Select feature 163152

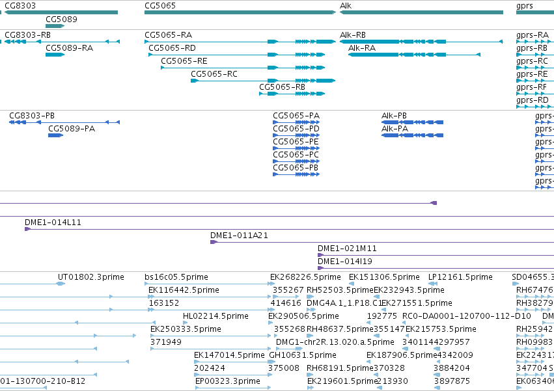click(164, 303)
